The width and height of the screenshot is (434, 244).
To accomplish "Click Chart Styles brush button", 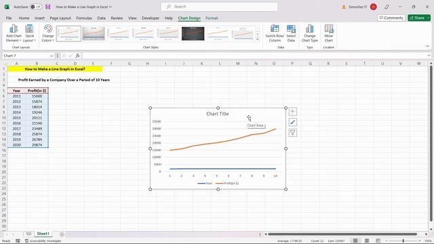I will point(292,122).
